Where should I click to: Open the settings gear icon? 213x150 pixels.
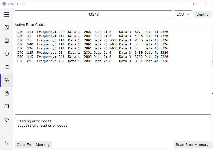tap(7, 120)
